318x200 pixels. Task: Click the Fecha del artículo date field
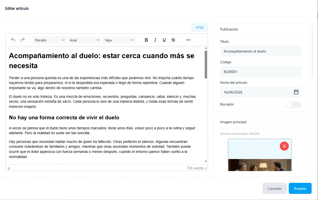pyautogui.click(x=261, y=92)
